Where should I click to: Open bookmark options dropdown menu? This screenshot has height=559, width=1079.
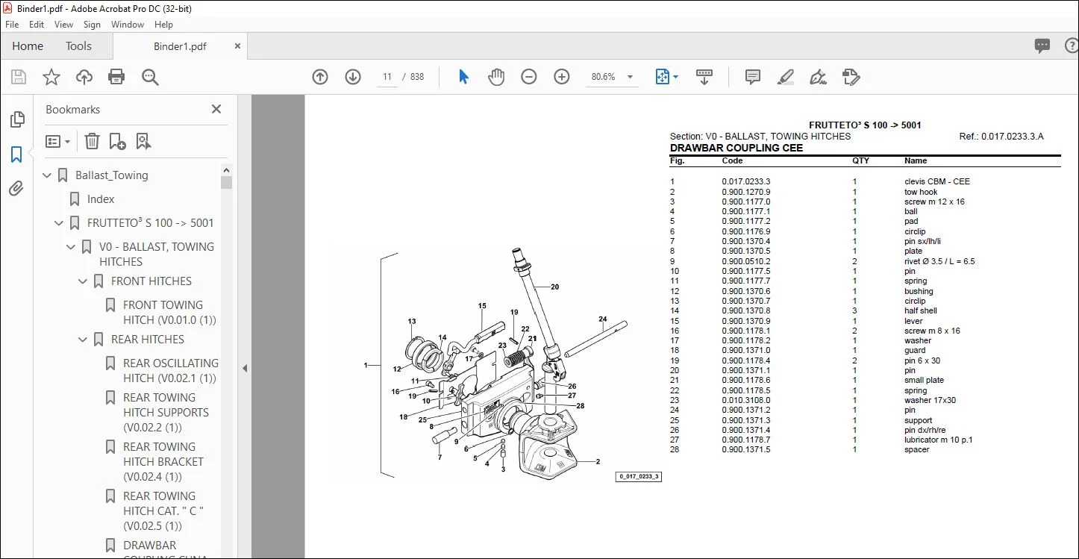pyautogui.click(x=57, y=141)
